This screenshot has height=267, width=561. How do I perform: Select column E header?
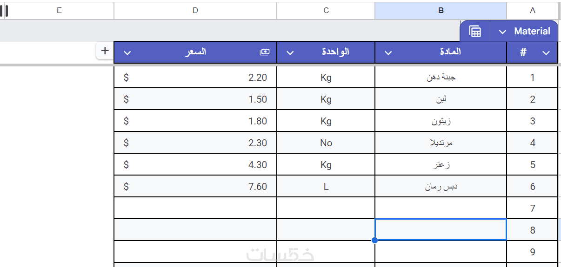(x=59, y=10)
